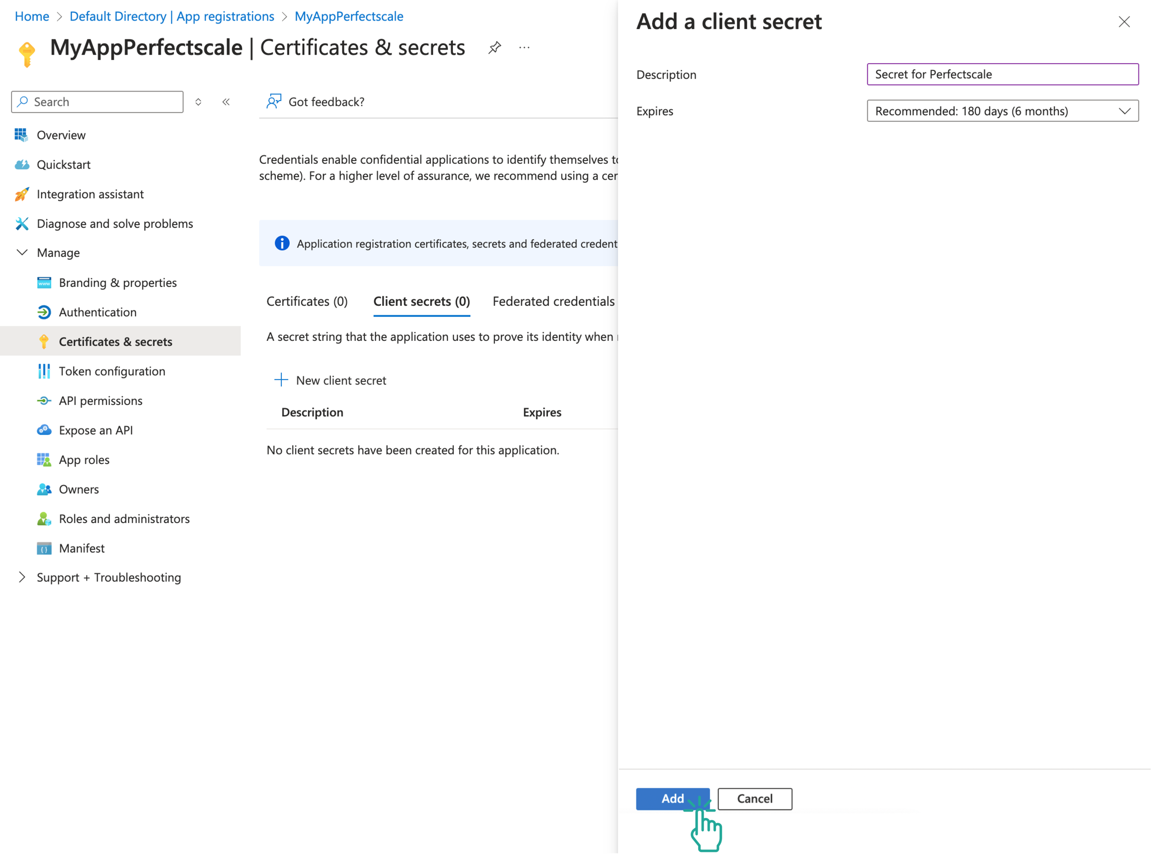This screenshot has height=856, width=1153.
Task: Click the Description text field
Action: point(1002,74)
